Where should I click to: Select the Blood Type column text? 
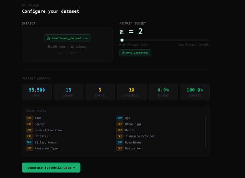pyautogui.click(x=133, y=124)
